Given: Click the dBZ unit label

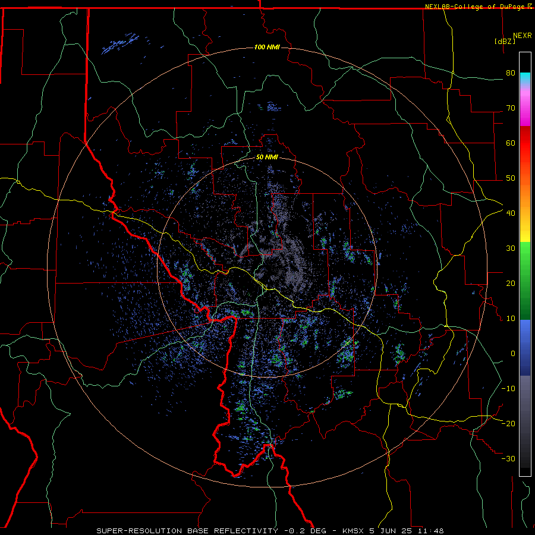Looking at the screenshot, I should [505, 41].
